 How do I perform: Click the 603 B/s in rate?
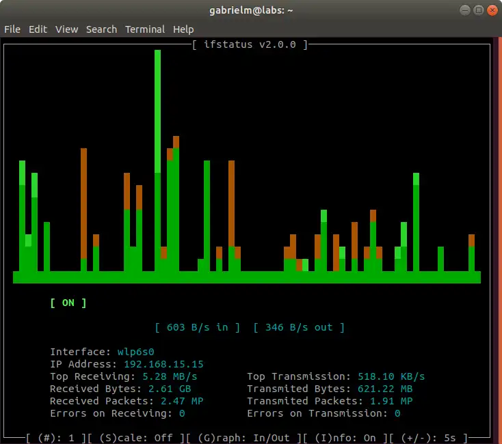pyautogui.click(x=198, y=327)
